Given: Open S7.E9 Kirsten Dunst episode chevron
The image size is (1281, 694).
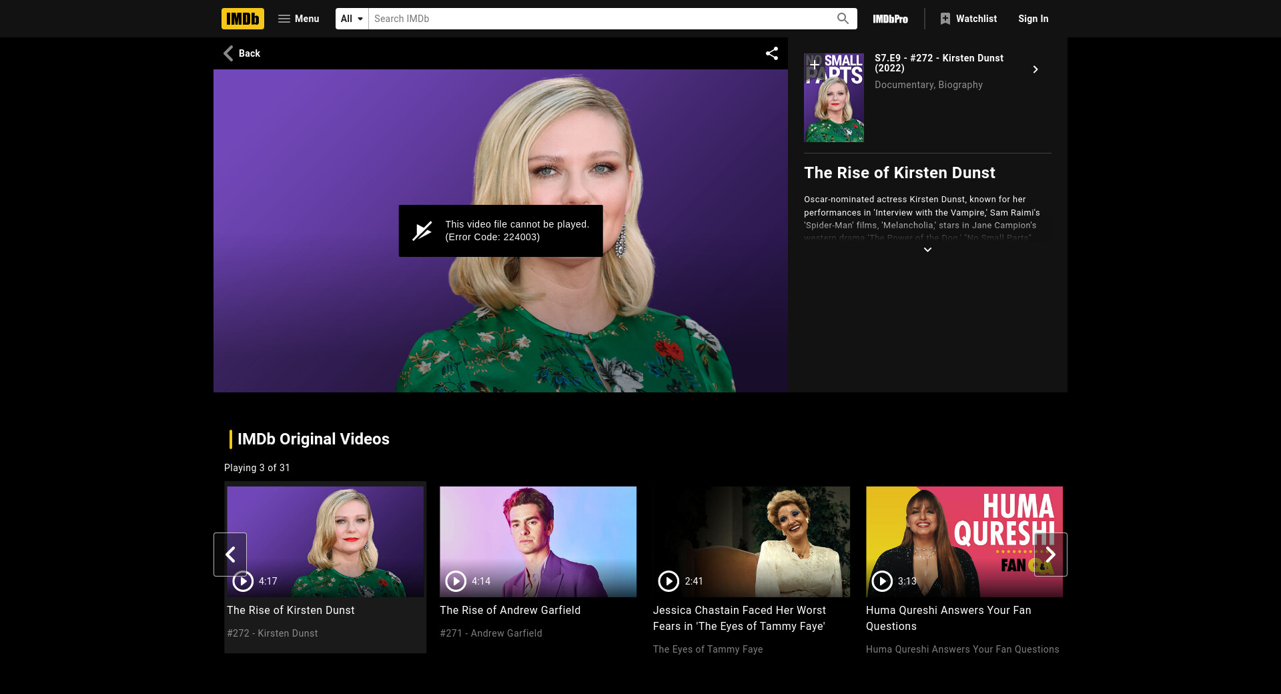Looking at the screenshot, I should [x=1035, y=69].
